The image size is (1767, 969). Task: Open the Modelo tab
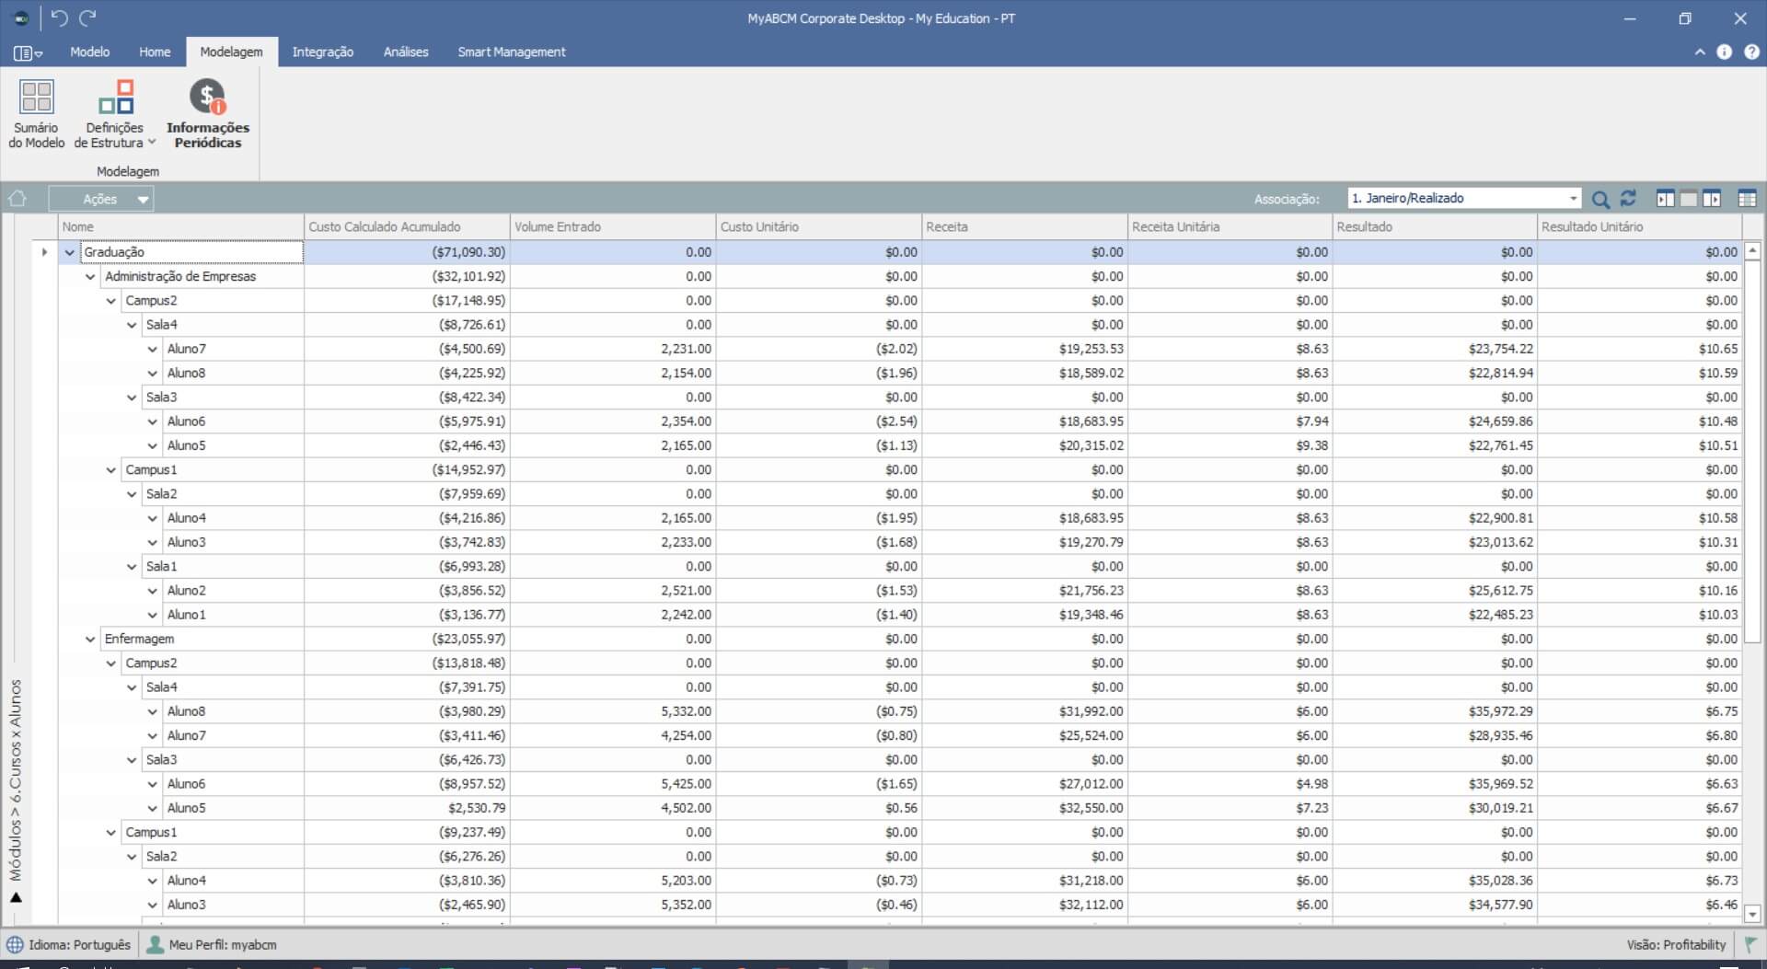(x=90, y=52)
